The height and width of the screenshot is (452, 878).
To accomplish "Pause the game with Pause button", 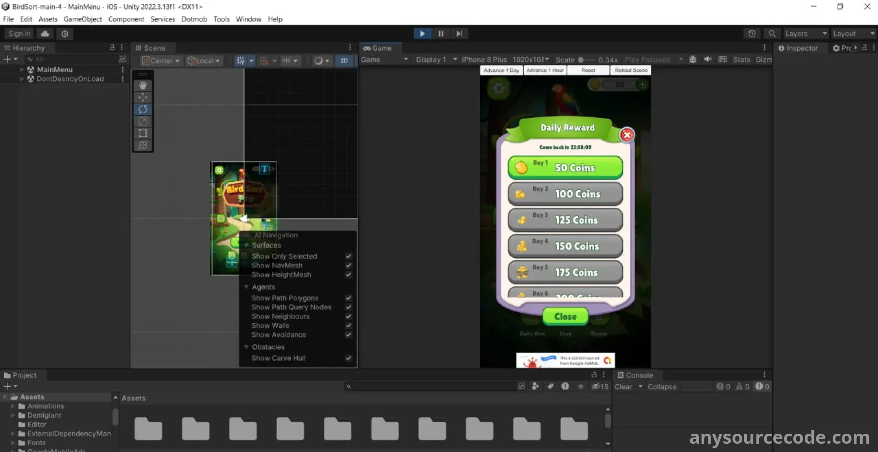I will (441, 33).
